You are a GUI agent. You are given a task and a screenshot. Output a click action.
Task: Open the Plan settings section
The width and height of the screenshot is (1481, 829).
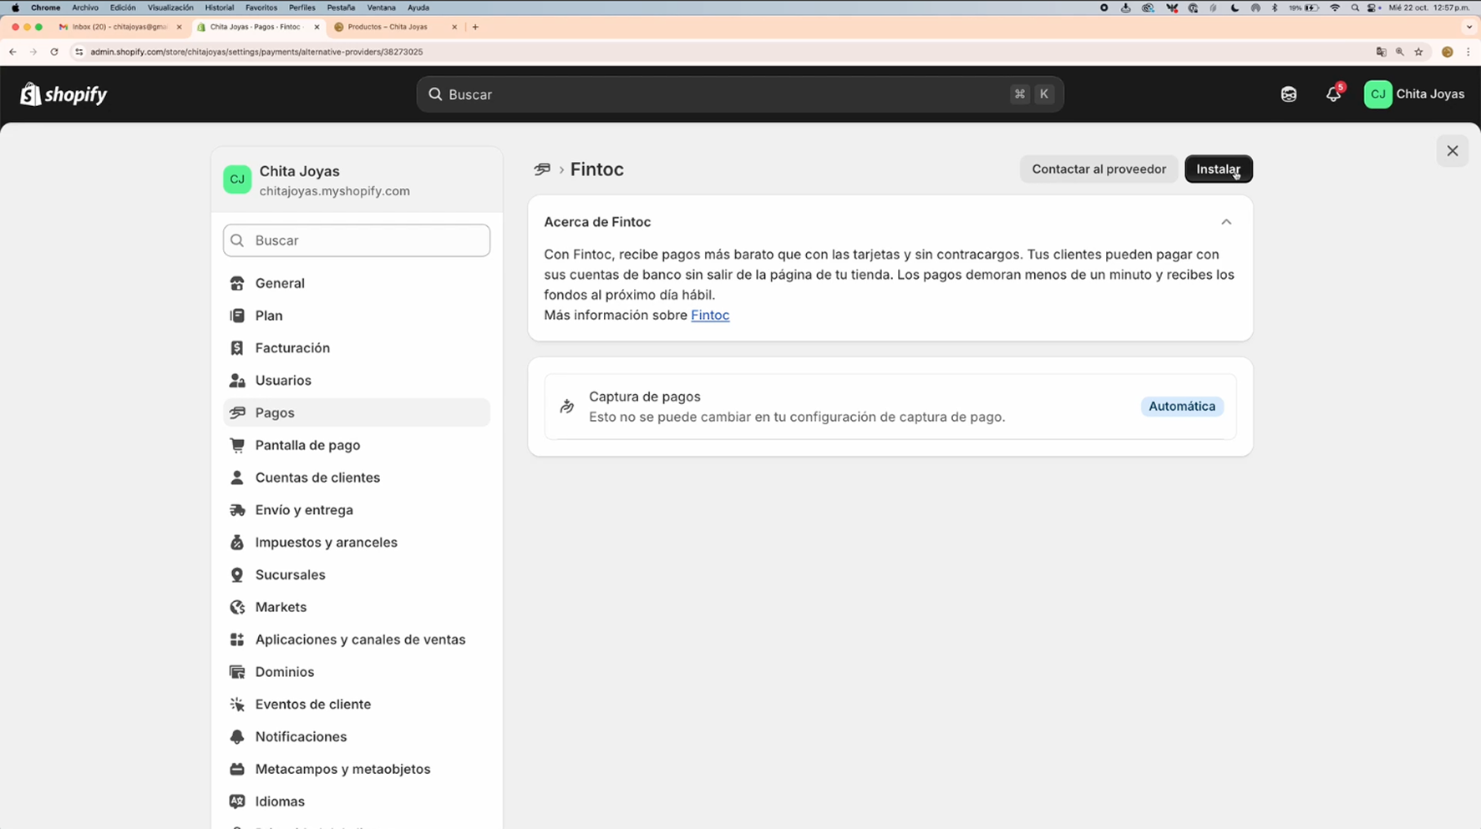click(x=357, y=316)
